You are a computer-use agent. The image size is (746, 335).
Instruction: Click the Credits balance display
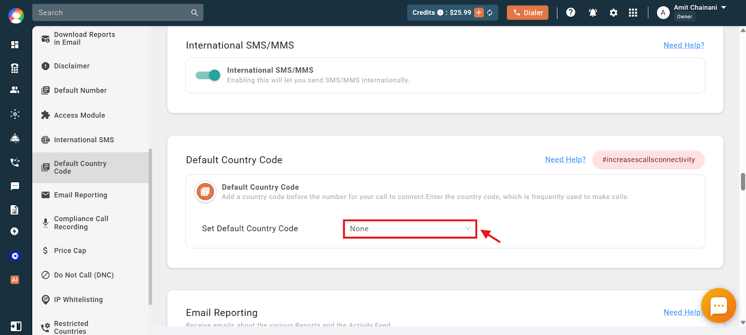(x=452, y=13)
